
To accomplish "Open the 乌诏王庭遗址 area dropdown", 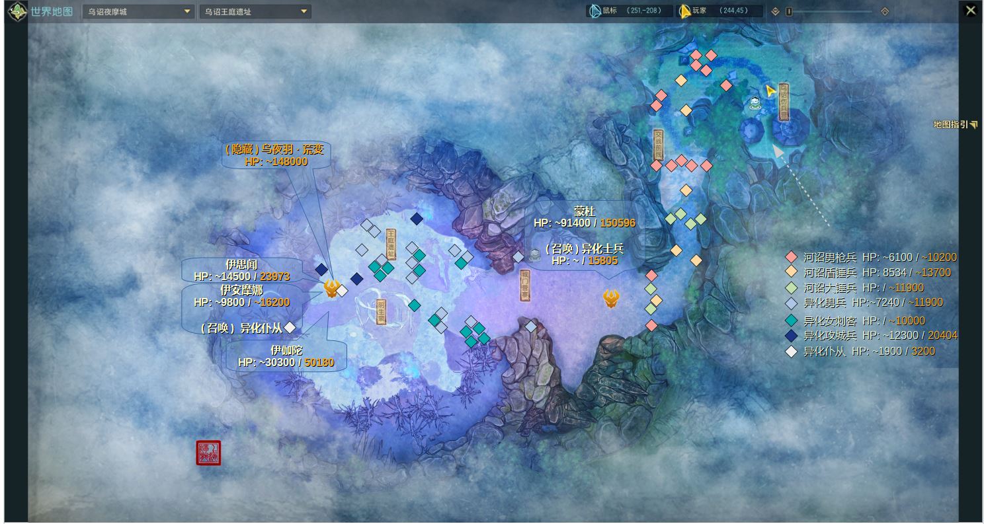I will pos(255,11).
